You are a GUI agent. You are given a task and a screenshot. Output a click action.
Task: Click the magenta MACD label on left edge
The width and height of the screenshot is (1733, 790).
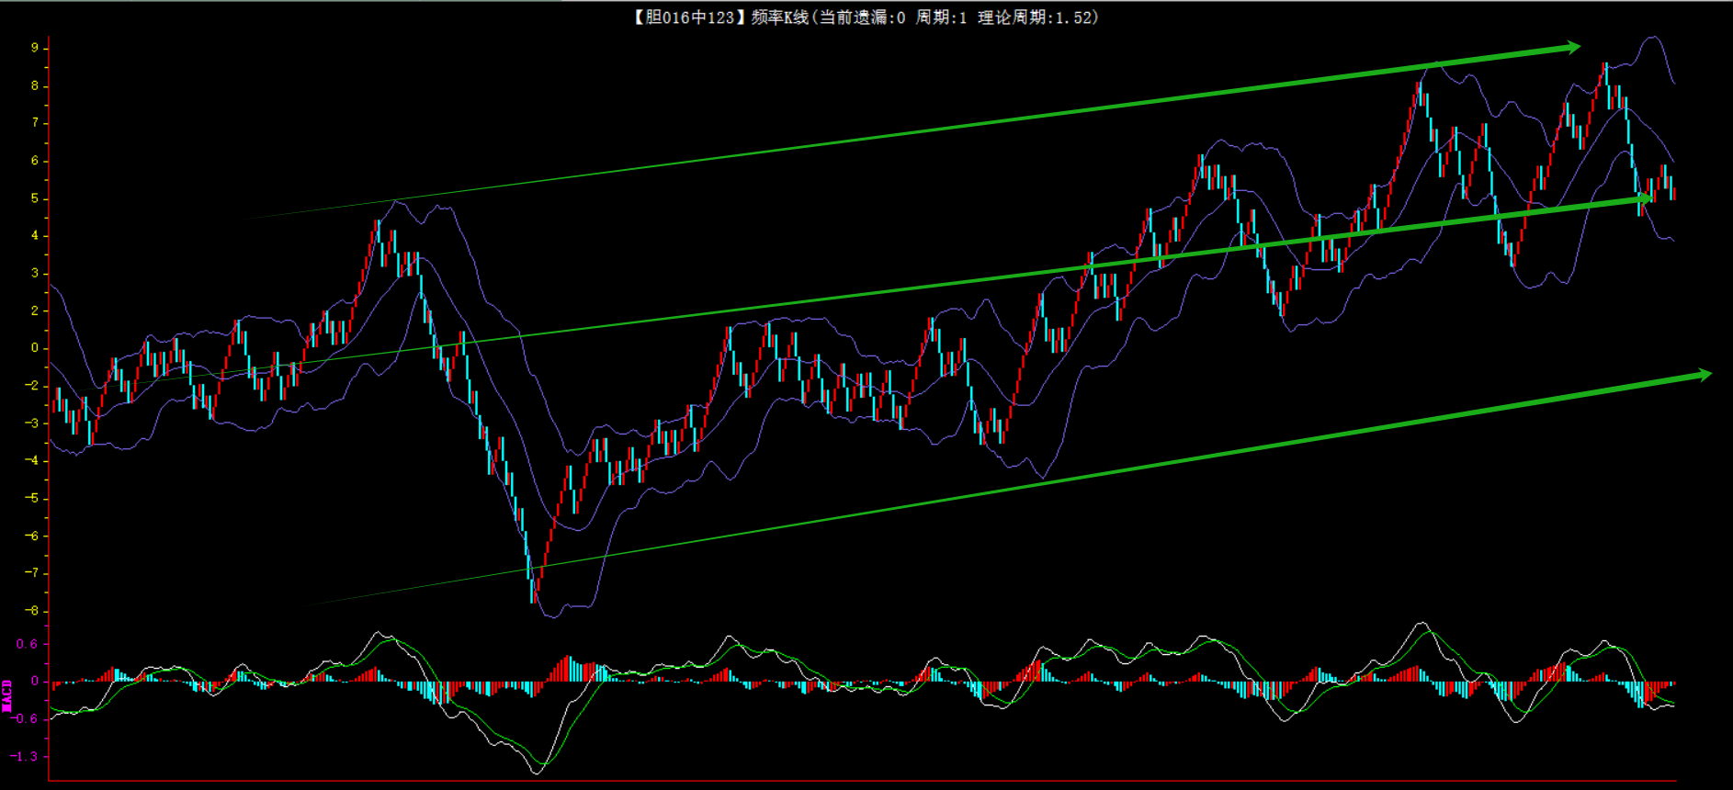coord(7,695)
